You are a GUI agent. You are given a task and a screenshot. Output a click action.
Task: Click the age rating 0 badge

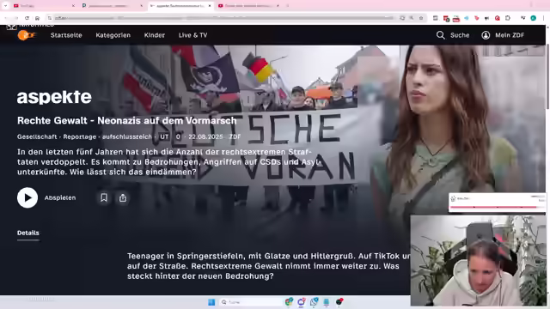178,136
